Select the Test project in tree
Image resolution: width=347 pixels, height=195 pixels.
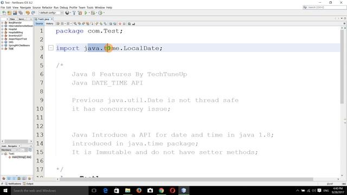[x=11, y=48]
